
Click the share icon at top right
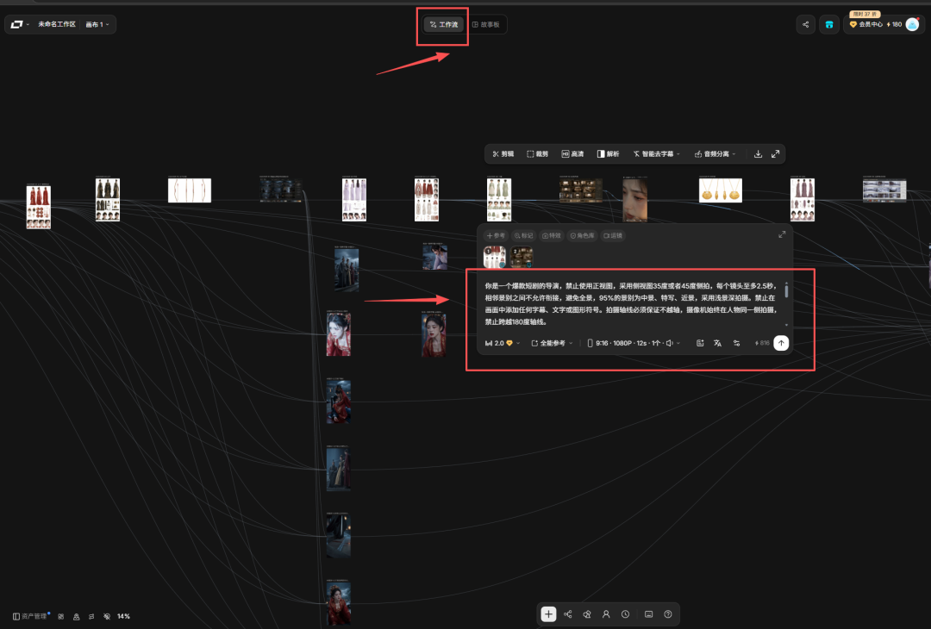806,25
